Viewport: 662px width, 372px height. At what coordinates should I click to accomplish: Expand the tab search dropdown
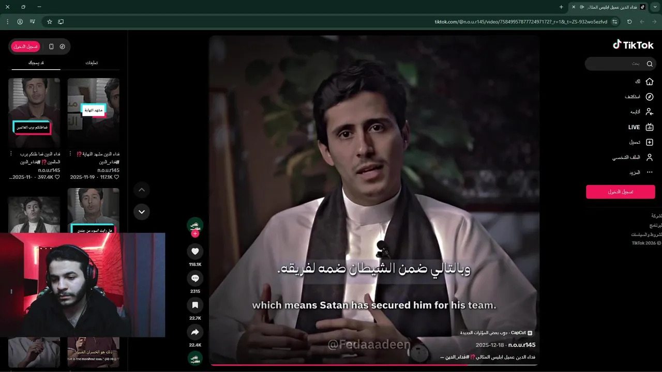pos(655,7)
